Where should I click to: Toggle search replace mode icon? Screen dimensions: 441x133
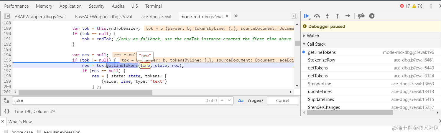6,101
